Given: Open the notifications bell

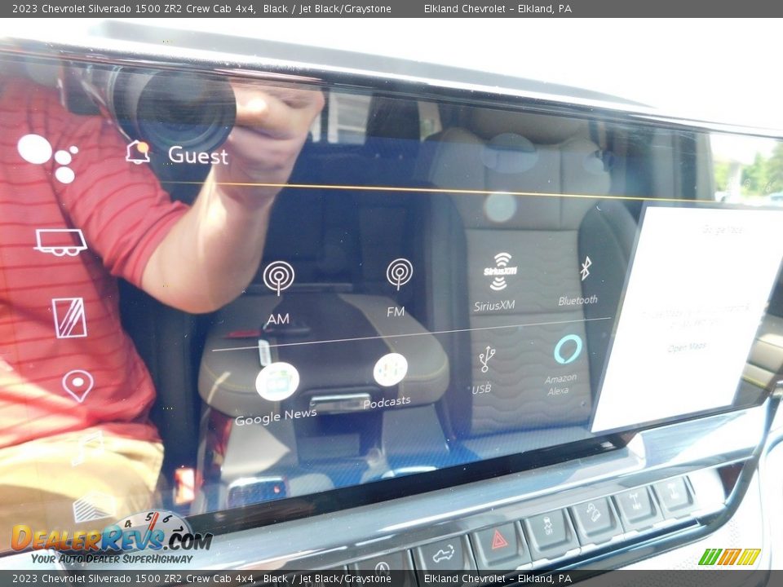Looking at the screenshot, I should click(x=138, y=152).
